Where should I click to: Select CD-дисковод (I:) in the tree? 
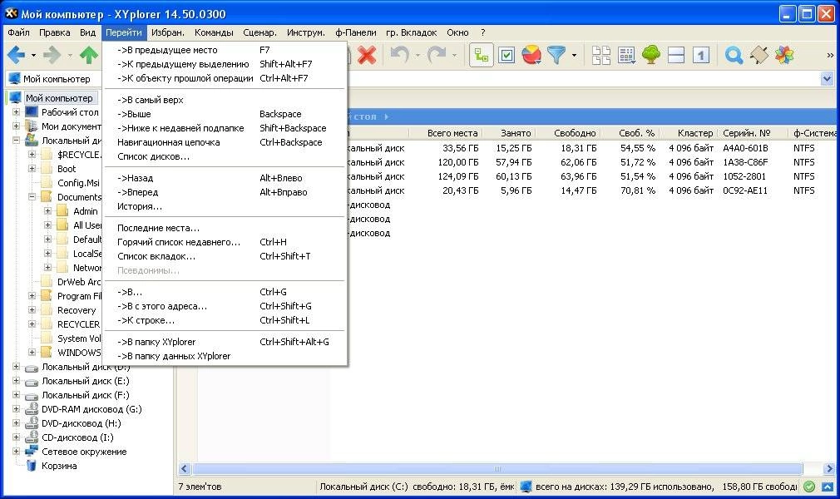click(77, 437)
